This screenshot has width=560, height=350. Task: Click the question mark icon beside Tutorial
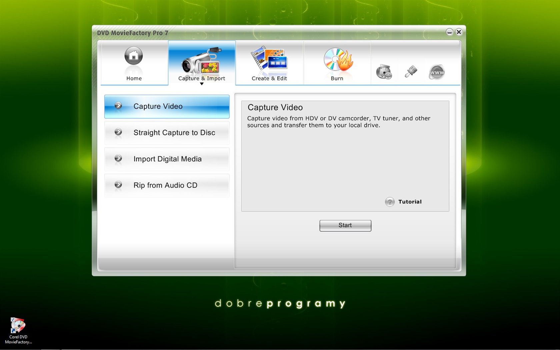tap(390, 202)
